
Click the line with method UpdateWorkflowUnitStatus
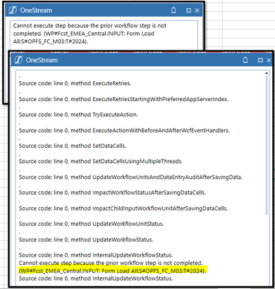(x=91, y=224)
